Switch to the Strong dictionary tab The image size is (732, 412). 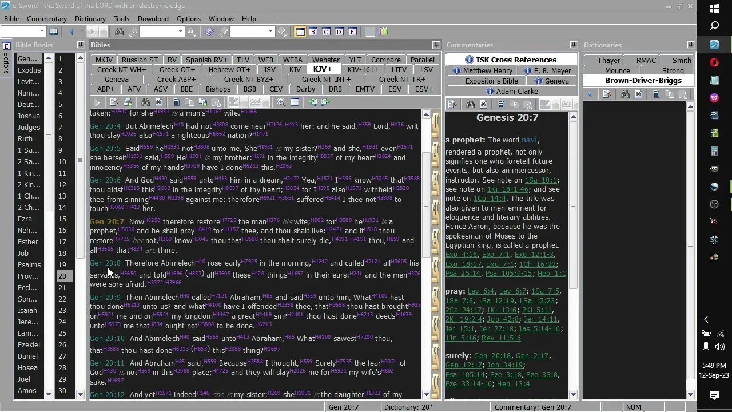[x=673, y=70]
